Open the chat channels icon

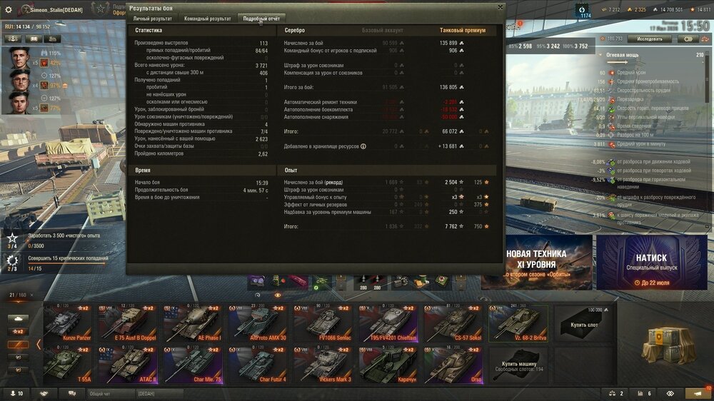tap(71, 394)
